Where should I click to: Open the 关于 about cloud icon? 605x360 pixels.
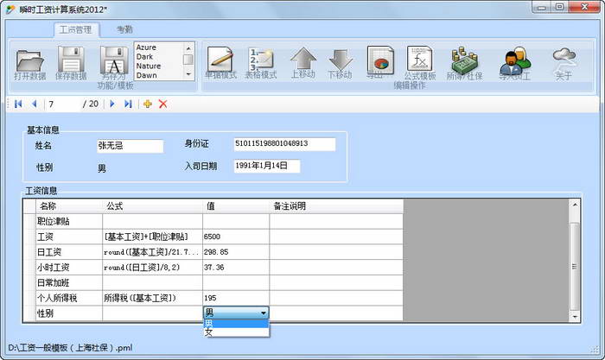(x=564, y=63)
